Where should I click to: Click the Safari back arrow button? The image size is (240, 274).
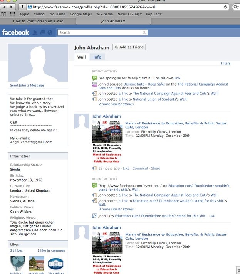click(4, 7)
